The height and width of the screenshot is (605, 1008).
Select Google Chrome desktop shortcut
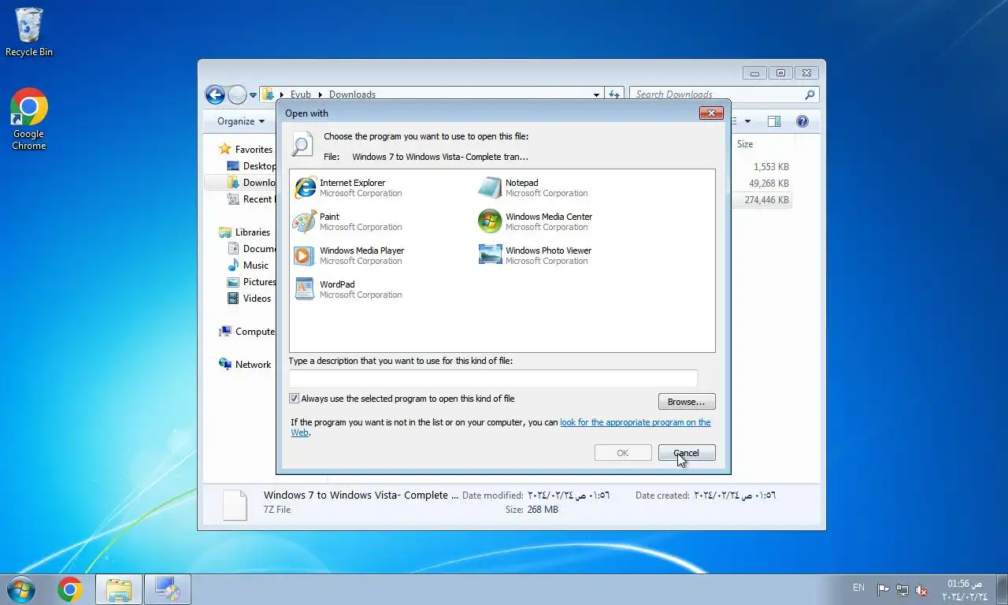[x=29, y=119]
